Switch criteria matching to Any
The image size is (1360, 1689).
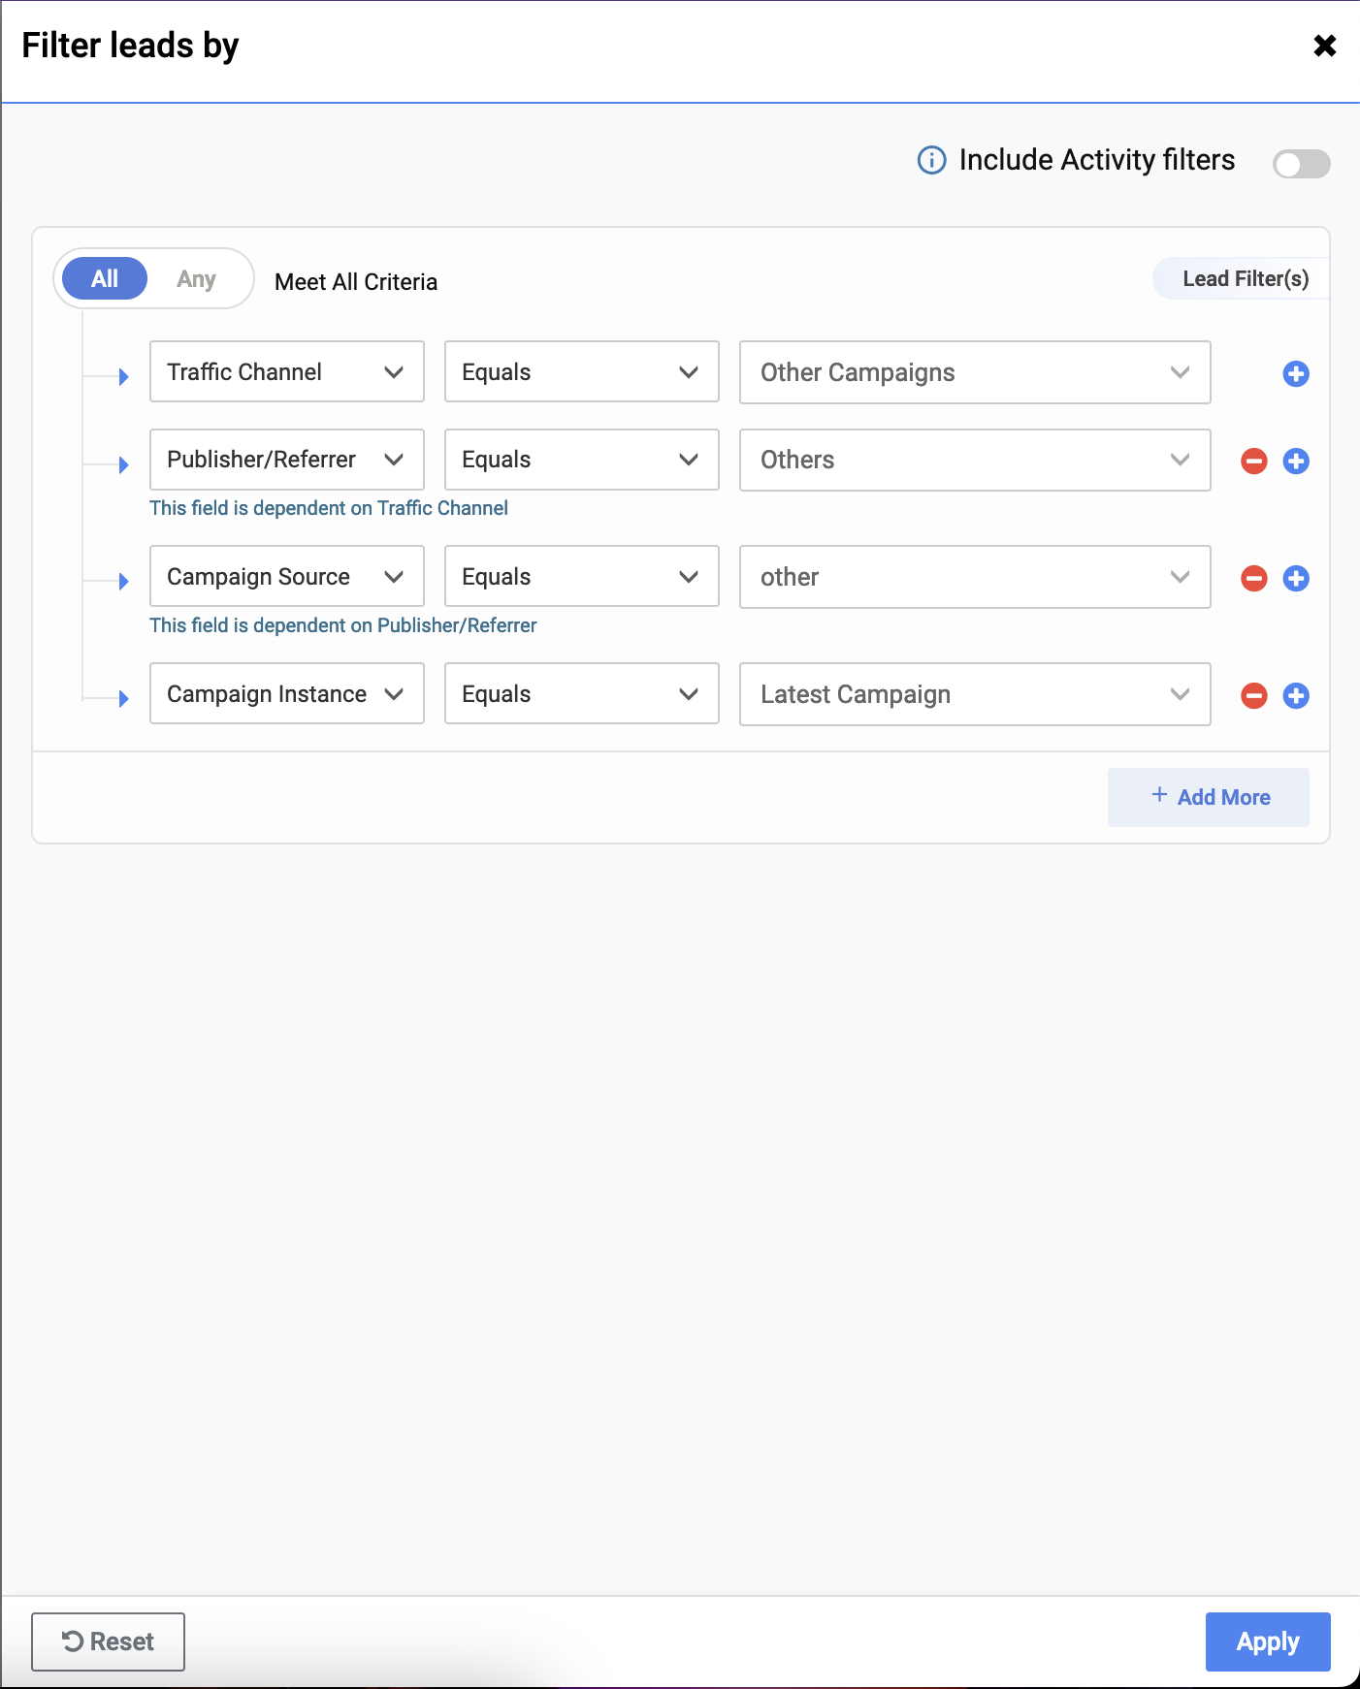[196, 279]
